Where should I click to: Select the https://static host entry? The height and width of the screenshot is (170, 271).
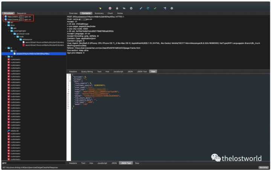click(18, 17)
